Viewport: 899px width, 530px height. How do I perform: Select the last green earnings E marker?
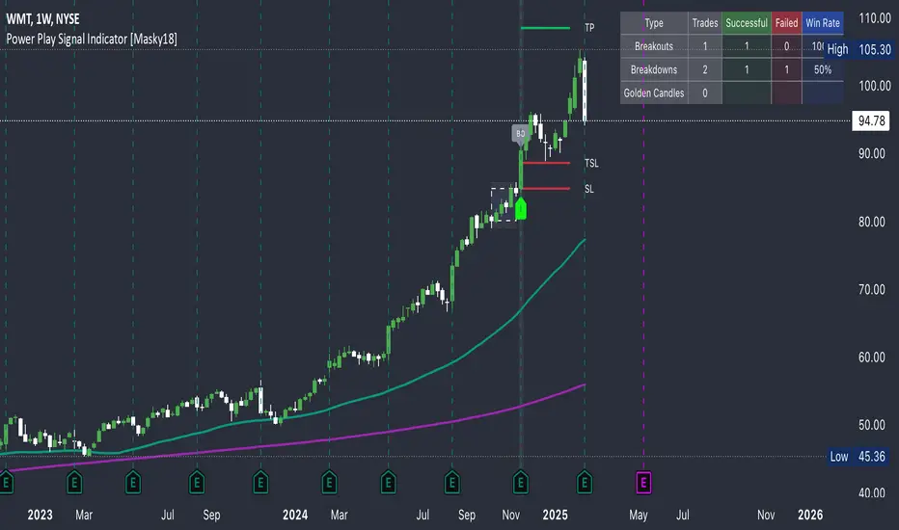[585, 479]
